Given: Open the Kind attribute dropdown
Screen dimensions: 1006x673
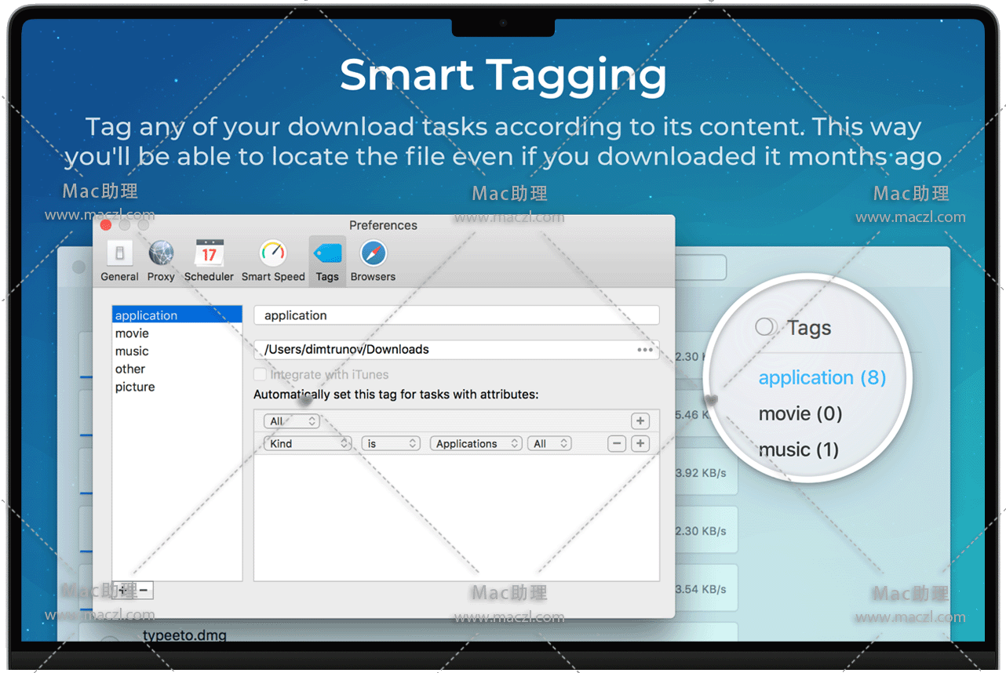Looking at the screenshot, I should pyautogui.click(x=308, y=444).
